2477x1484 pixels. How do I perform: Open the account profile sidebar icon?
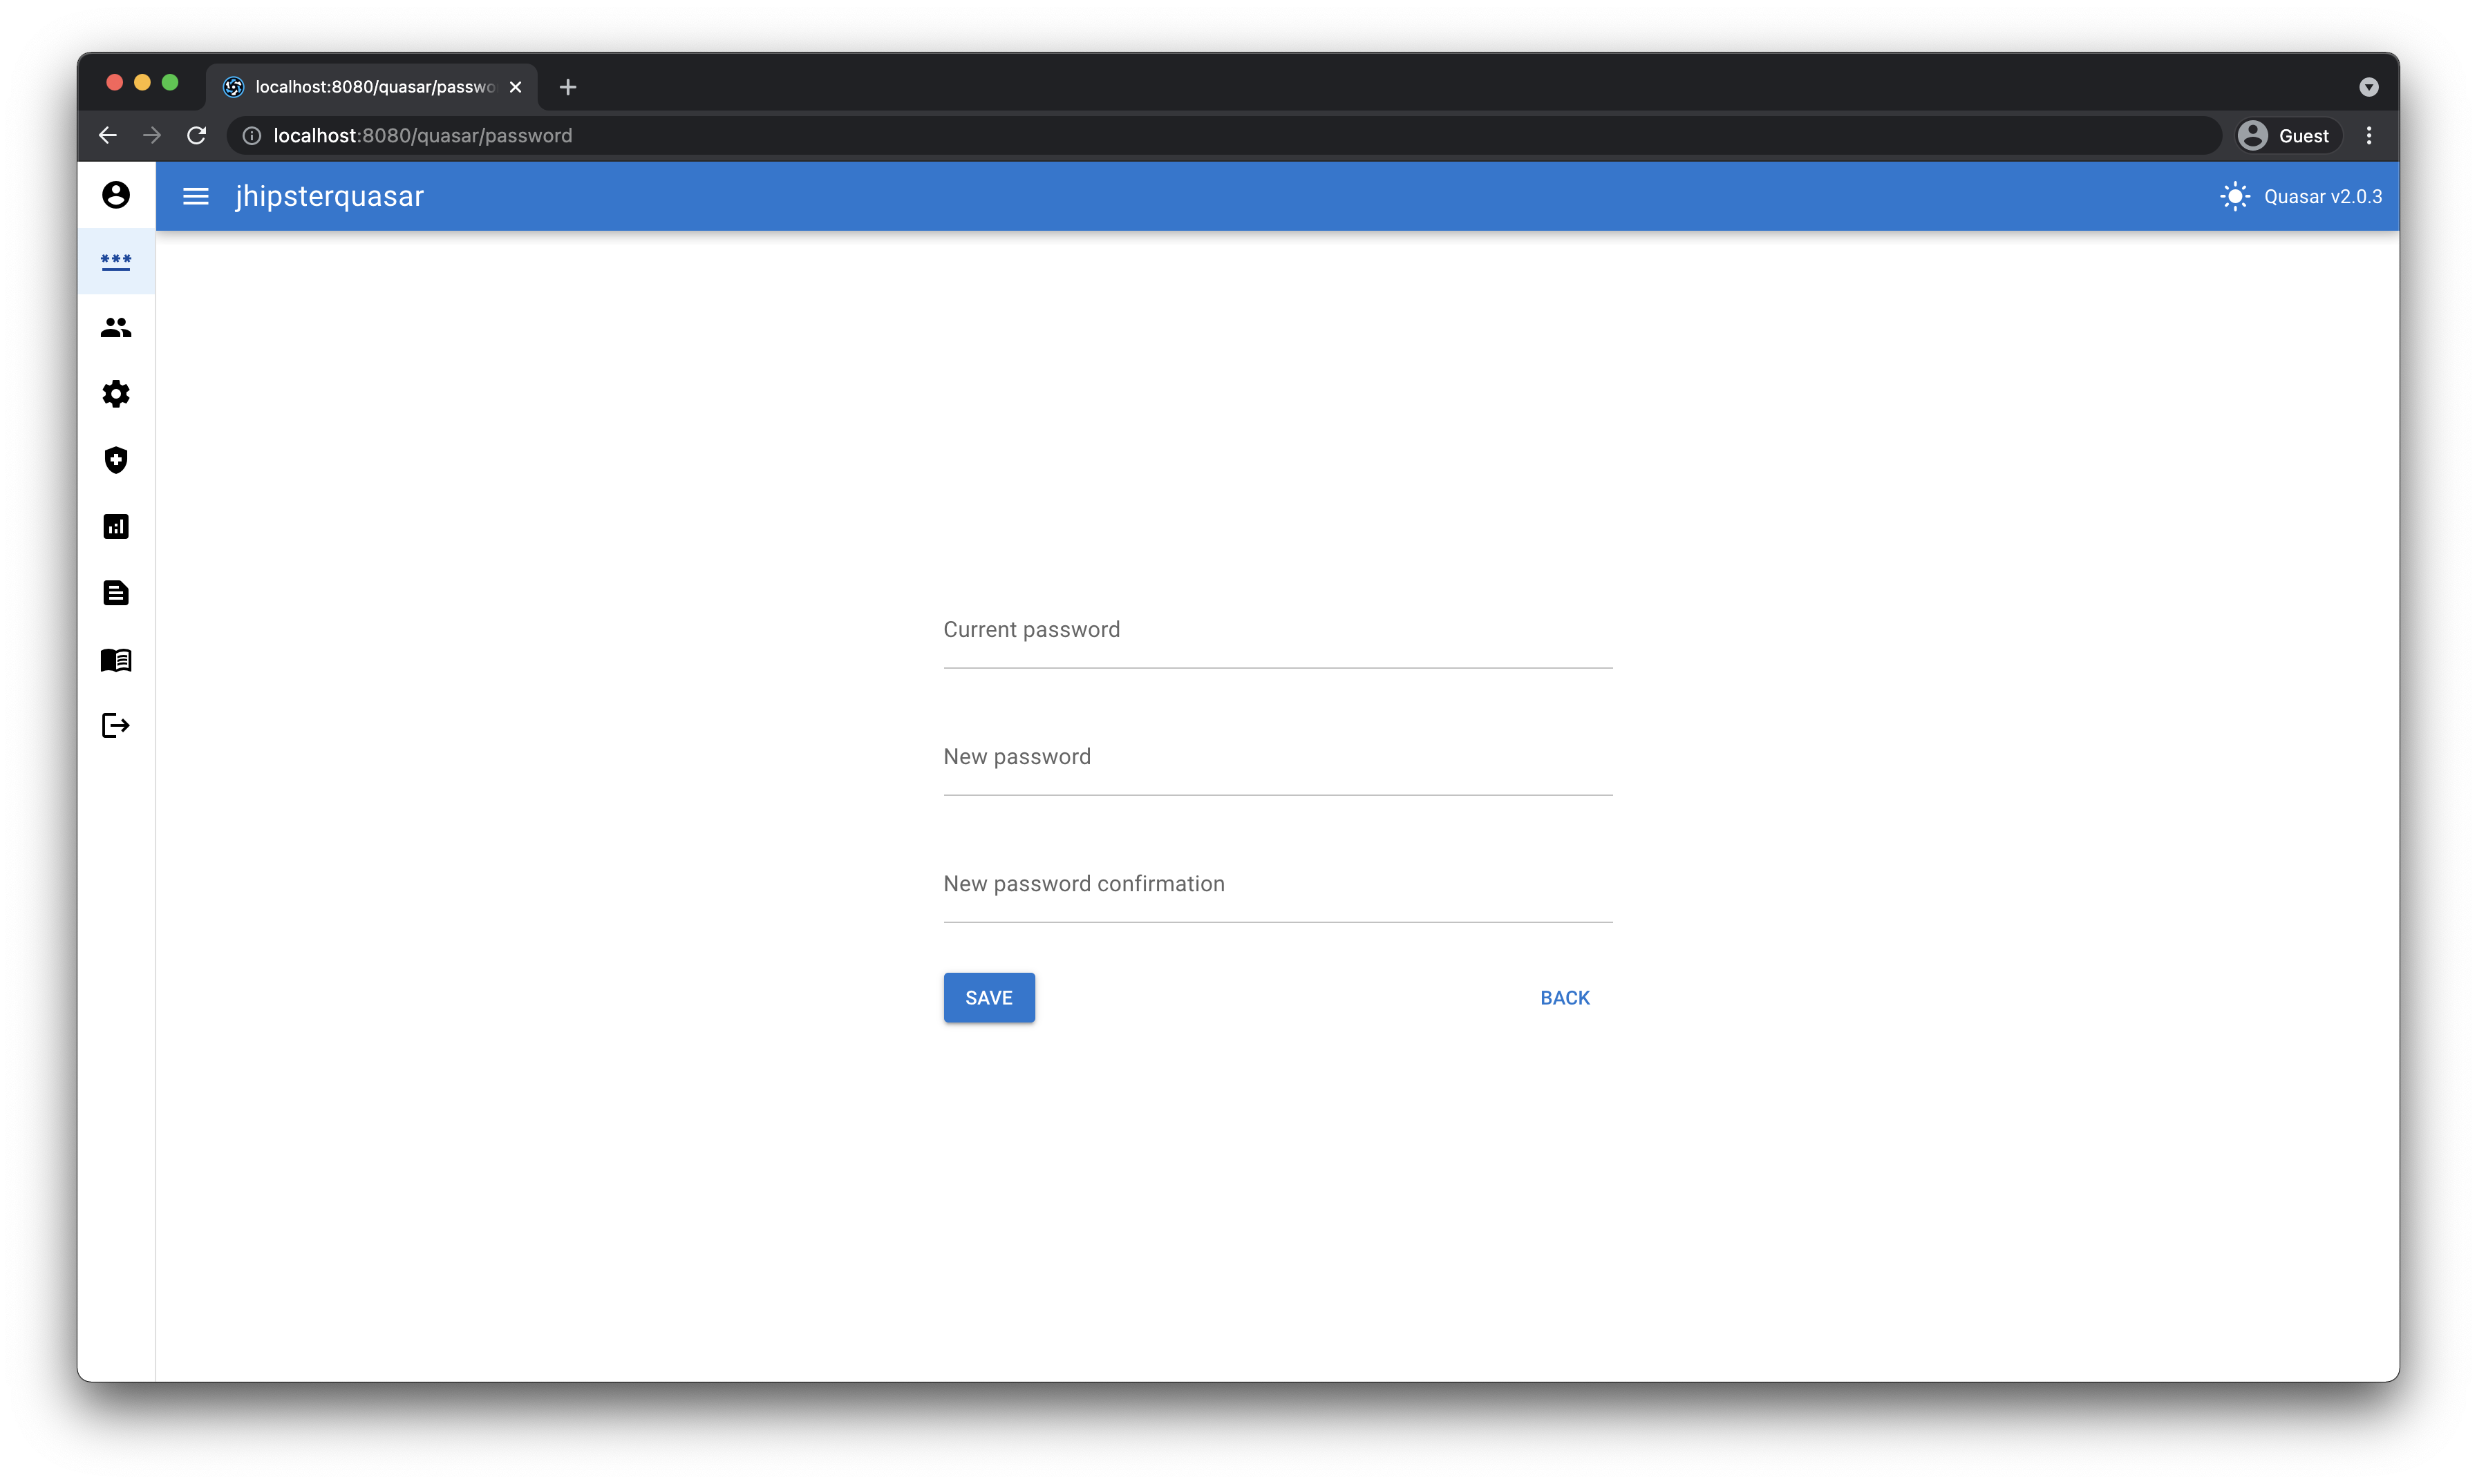tap(116, 194)
